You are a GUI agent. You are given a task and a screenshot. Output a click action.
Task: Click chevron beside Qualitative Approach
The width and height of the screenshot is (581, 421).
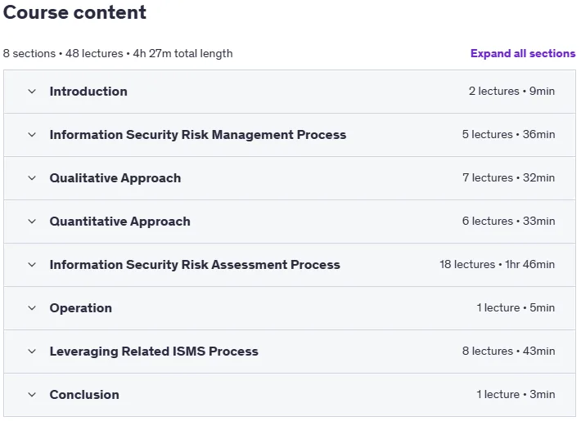point(32,178)
